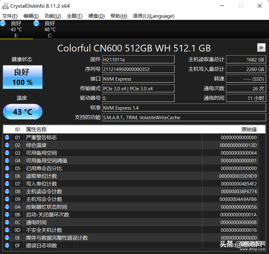Click status dot on row 0C 通电时间
The height and width of the screenshot is (254, 269).
pyautogui.click(x=7, y=222)
